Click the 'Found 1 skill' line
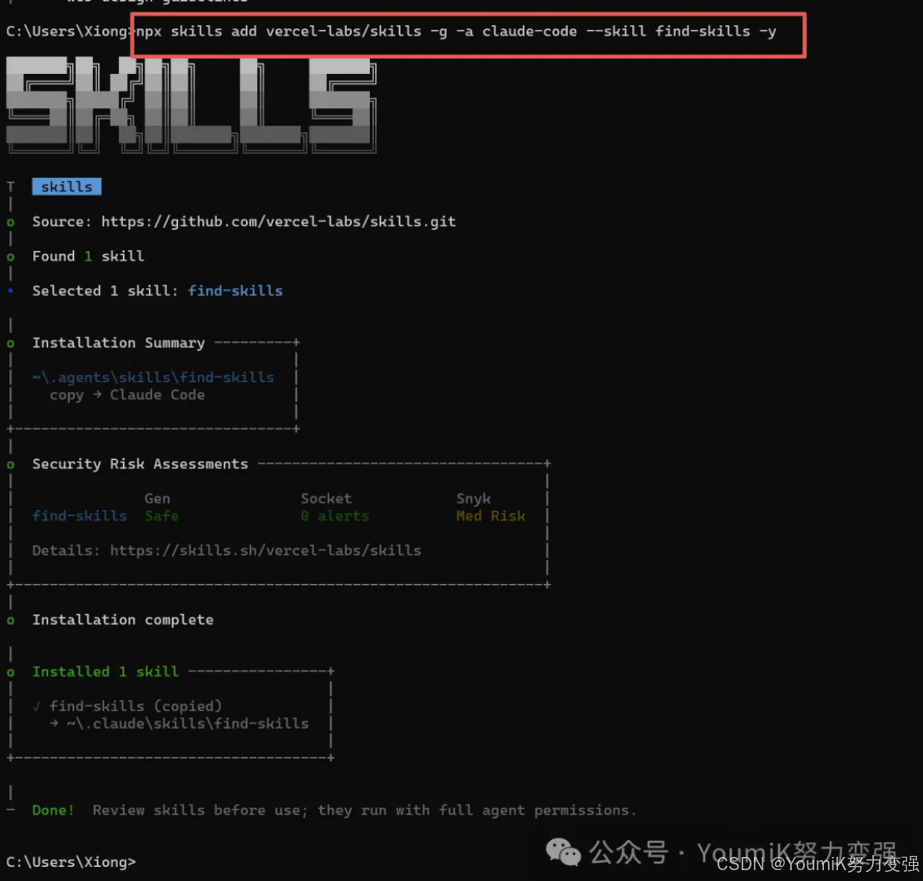The height and width of the screenshot is (881, 923). pyautogui.click(x=88, y=256)
